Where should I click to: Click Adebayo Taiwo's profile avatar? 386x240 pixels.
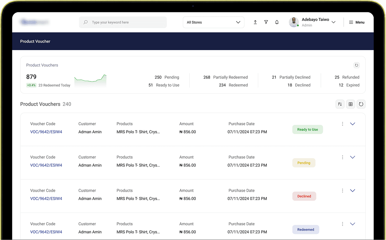click(x=294, y=22)
